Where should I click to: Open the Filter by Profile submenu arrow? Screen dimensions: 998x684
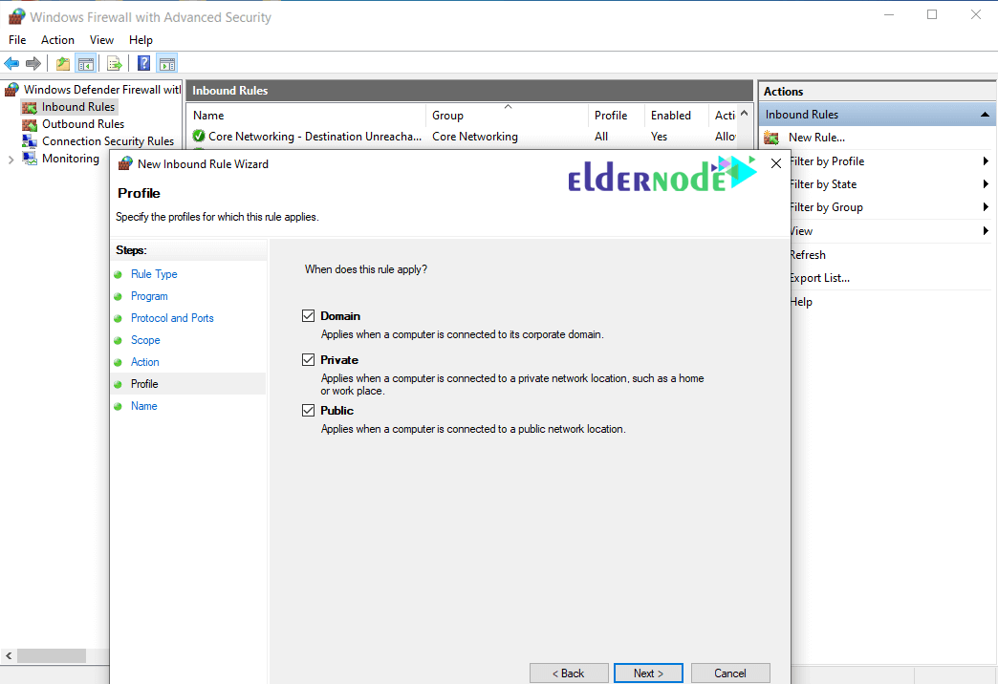point(985,161)
